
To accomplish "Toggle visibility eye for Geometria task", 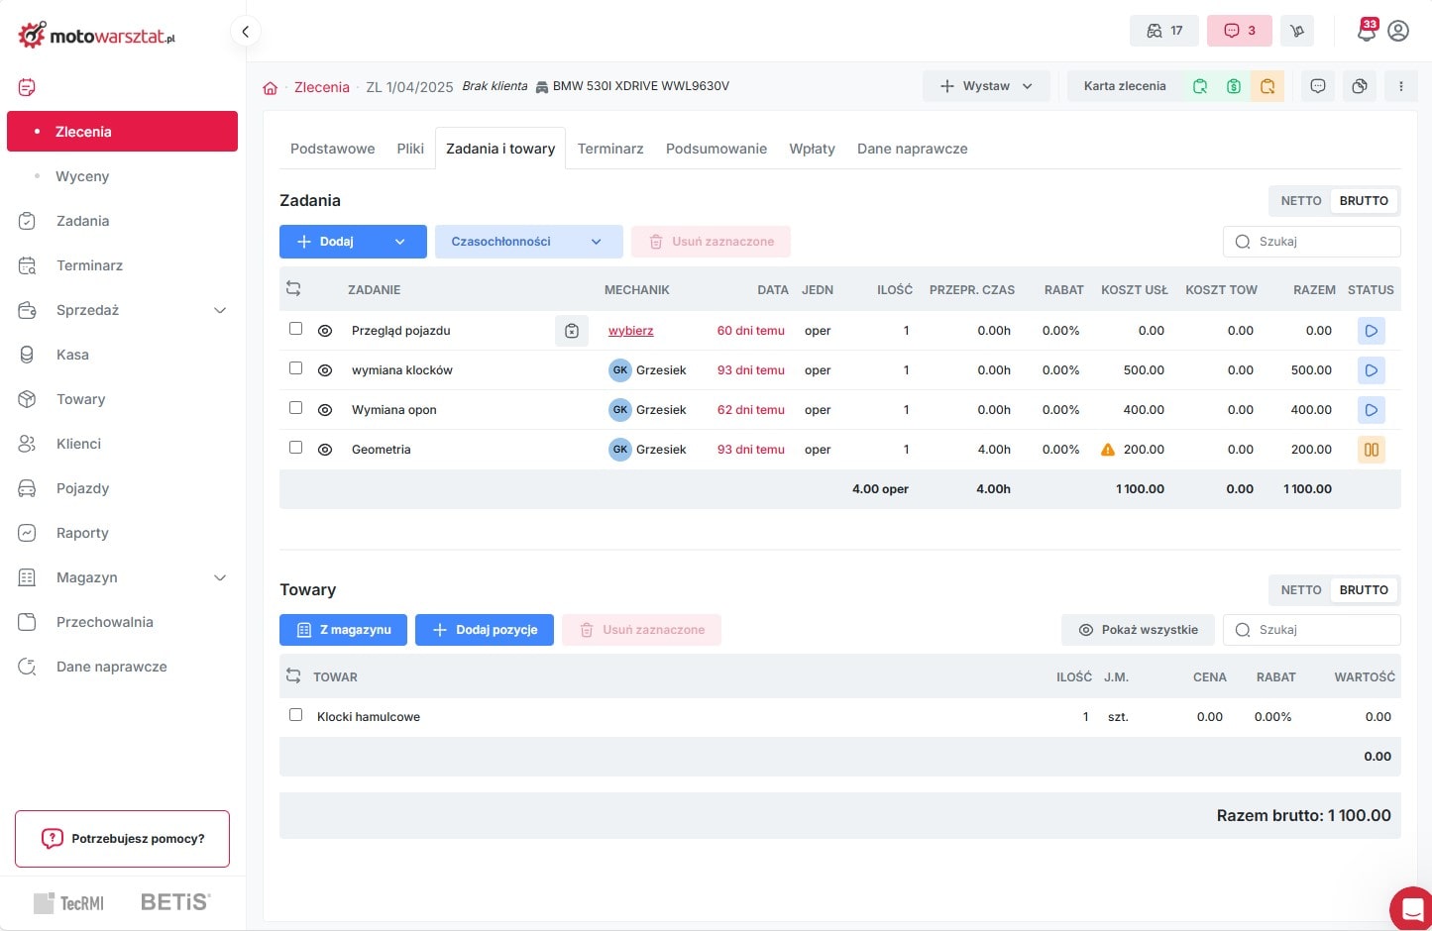I will point(324,450).
